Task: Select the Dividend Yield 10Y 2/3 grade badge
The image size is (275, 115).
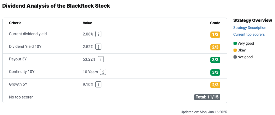Action: point(215,47)
